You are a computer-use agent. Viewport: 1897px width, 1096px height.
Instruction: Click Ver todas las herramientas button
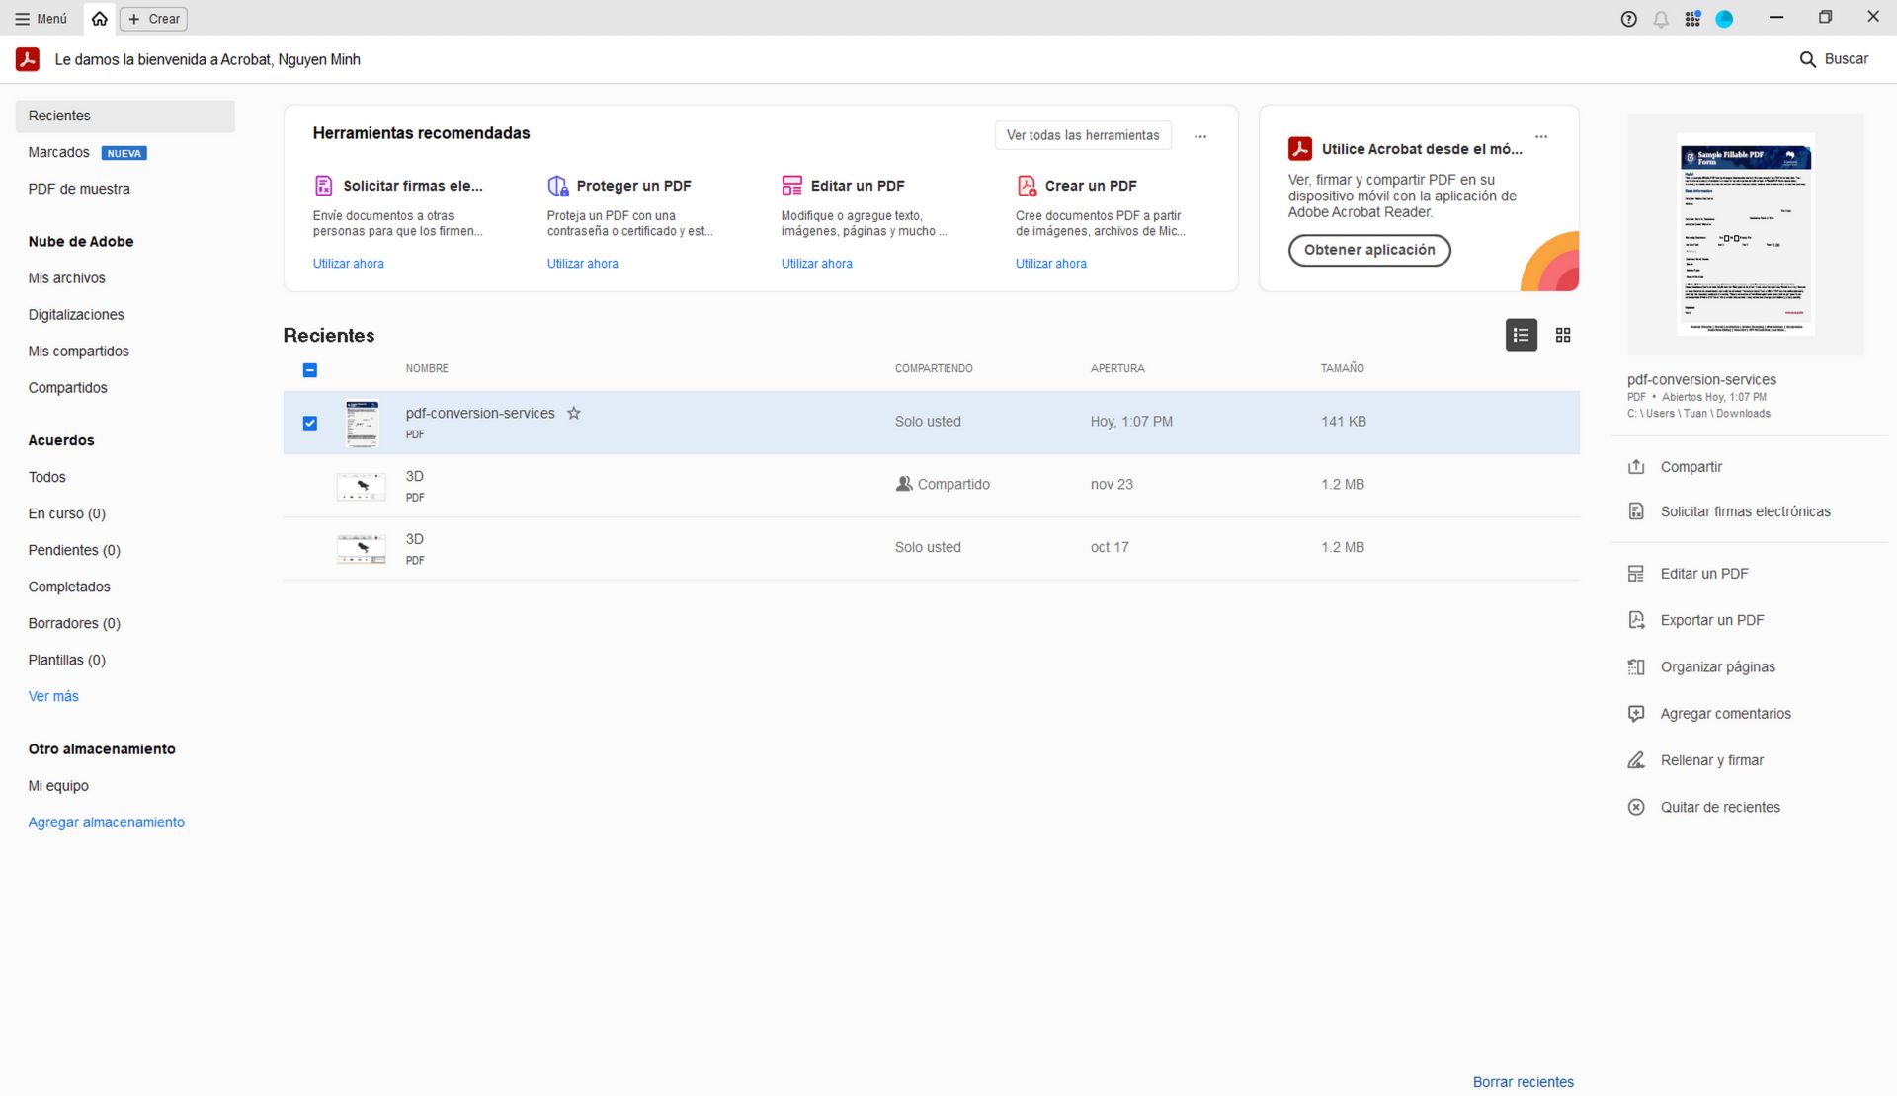click(1082, 136)
